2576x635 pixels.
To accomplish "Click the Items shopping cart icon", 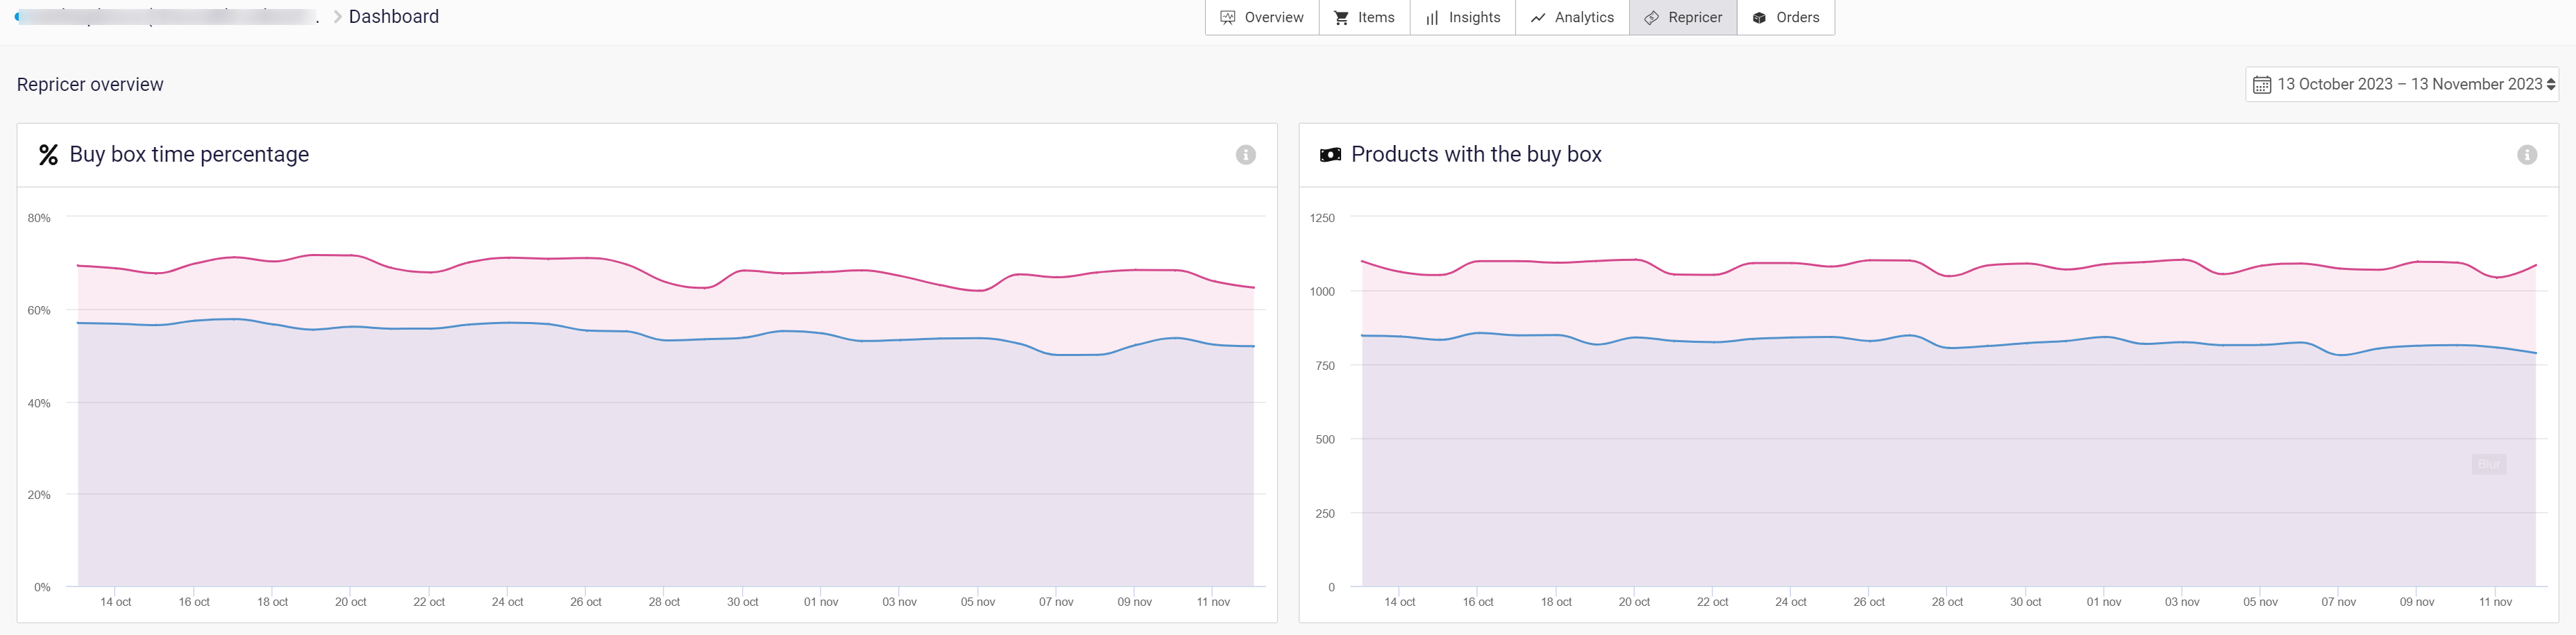I will pos(1342,18).
